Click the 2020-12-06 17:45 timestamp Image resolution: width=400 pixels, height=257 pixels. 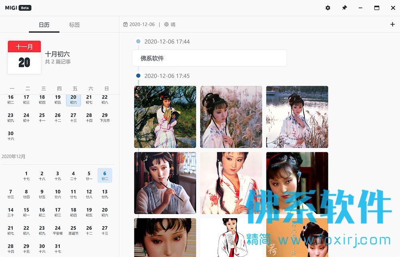167,76
